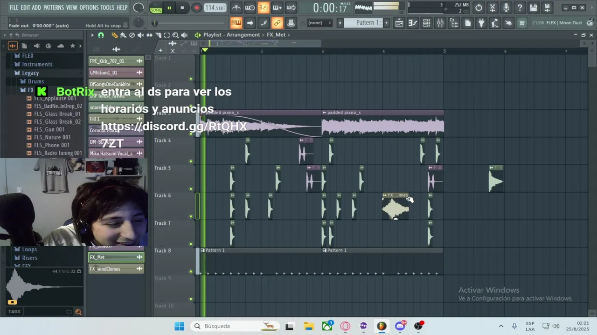Select the Zoom tool in playlist toolbar
Screen dimensions: 597x335
click(175, 35)
